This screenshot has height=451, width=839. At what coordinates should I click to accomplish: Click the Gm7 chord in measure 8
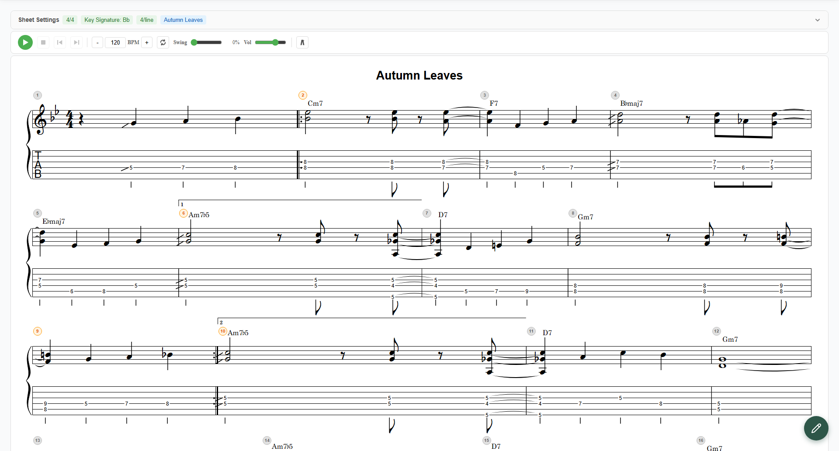(x=586, y=217)
